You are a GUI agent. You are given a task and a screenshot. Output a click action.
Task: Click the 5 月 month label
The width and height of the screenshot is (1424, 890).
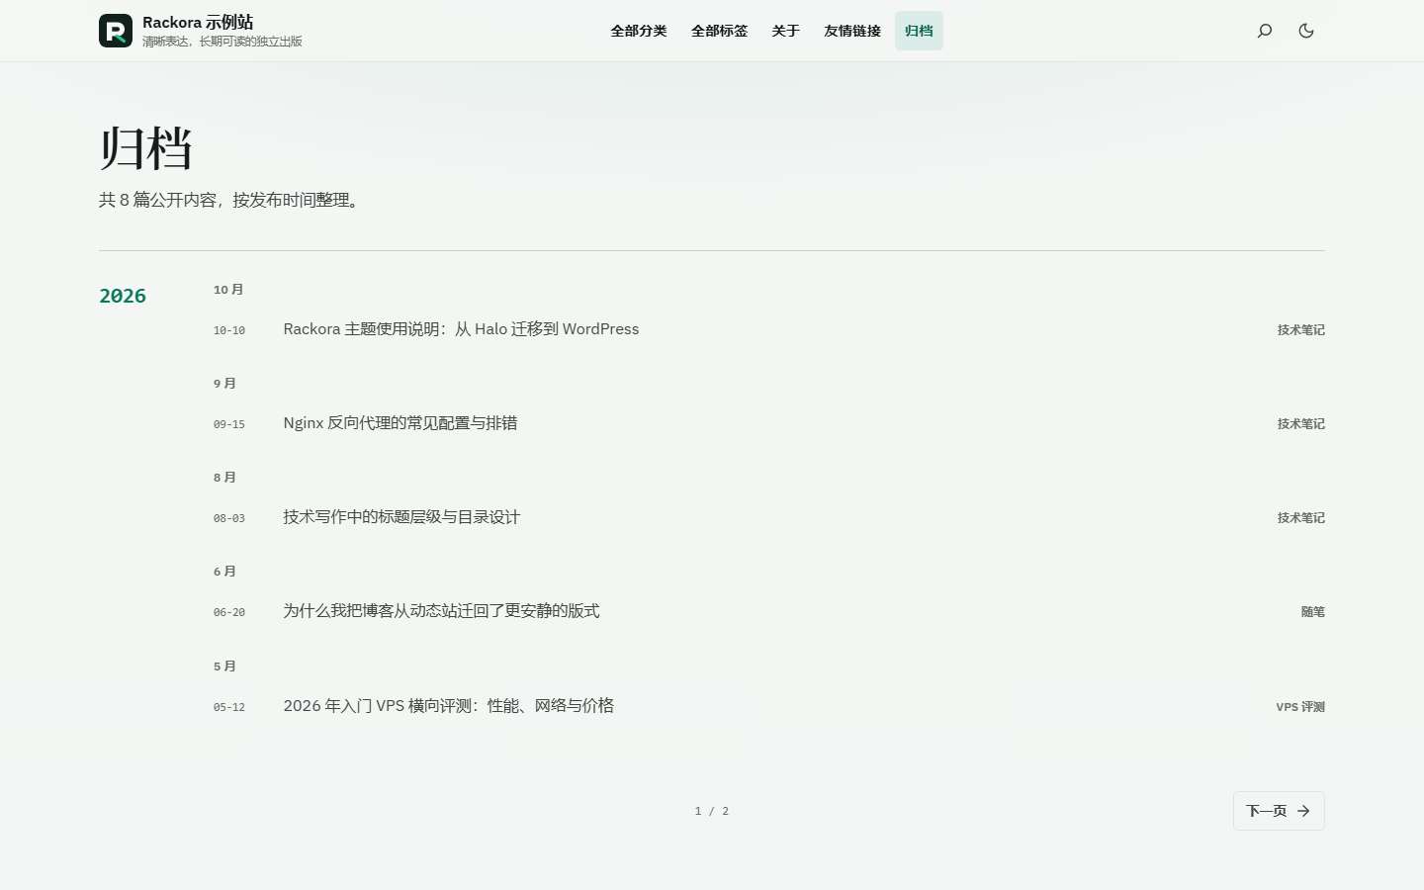pos(224,667)
